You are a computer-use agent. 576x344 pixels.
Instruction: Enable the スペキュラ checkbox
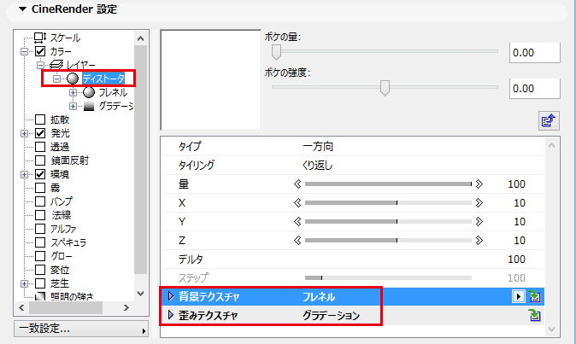[x=40, y=242]
